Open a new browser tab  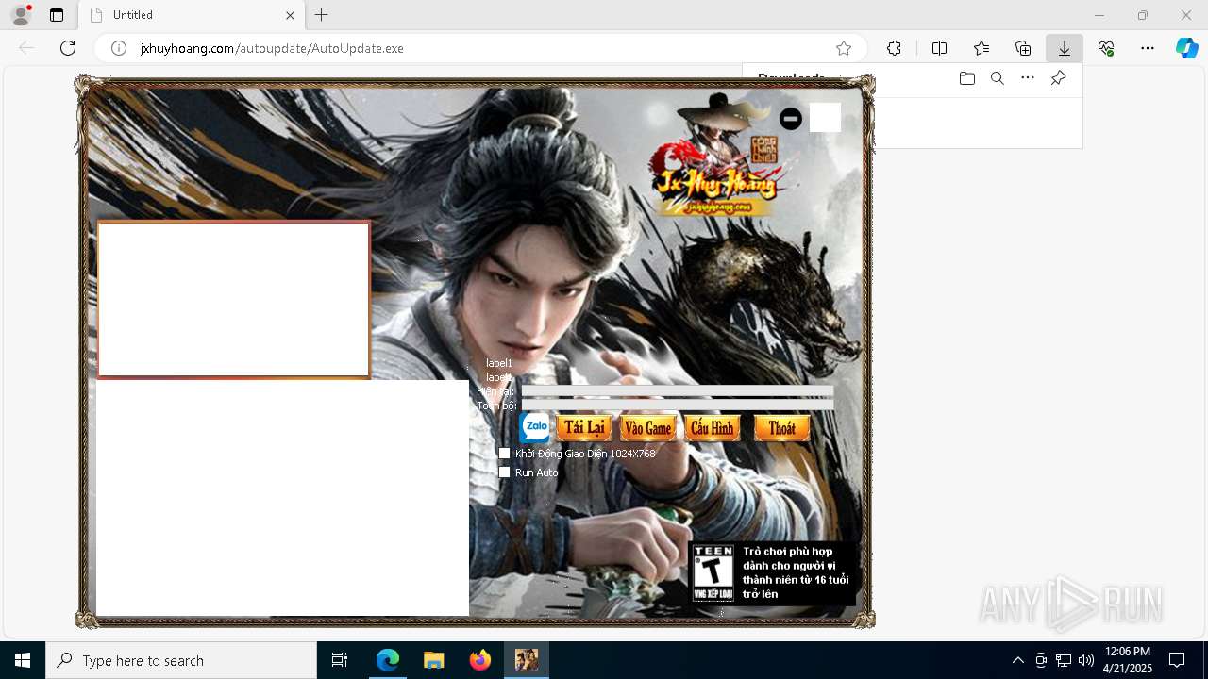[x=322, y=15]
